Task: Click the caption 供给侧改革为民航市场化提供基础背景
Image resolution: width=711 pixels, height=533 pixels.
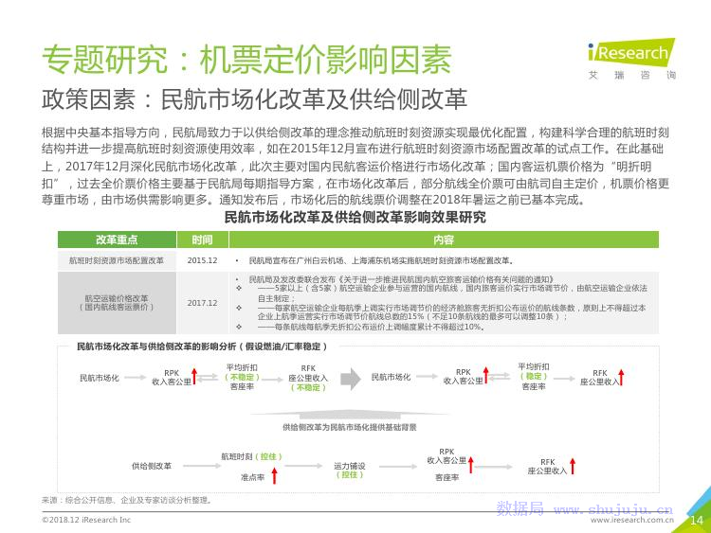Action: pos(349,427)
